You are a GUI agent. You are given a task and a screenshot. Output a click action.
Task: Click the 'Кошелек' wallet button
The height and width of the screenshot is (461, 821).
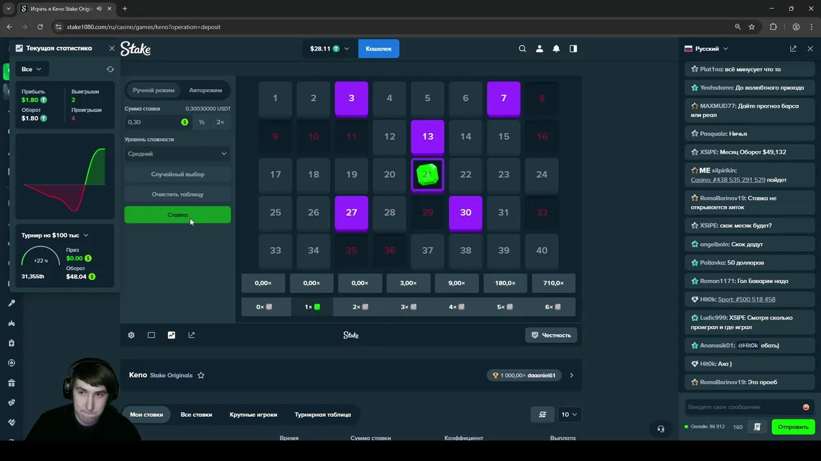pyautogui.click(x=378, y=49)
